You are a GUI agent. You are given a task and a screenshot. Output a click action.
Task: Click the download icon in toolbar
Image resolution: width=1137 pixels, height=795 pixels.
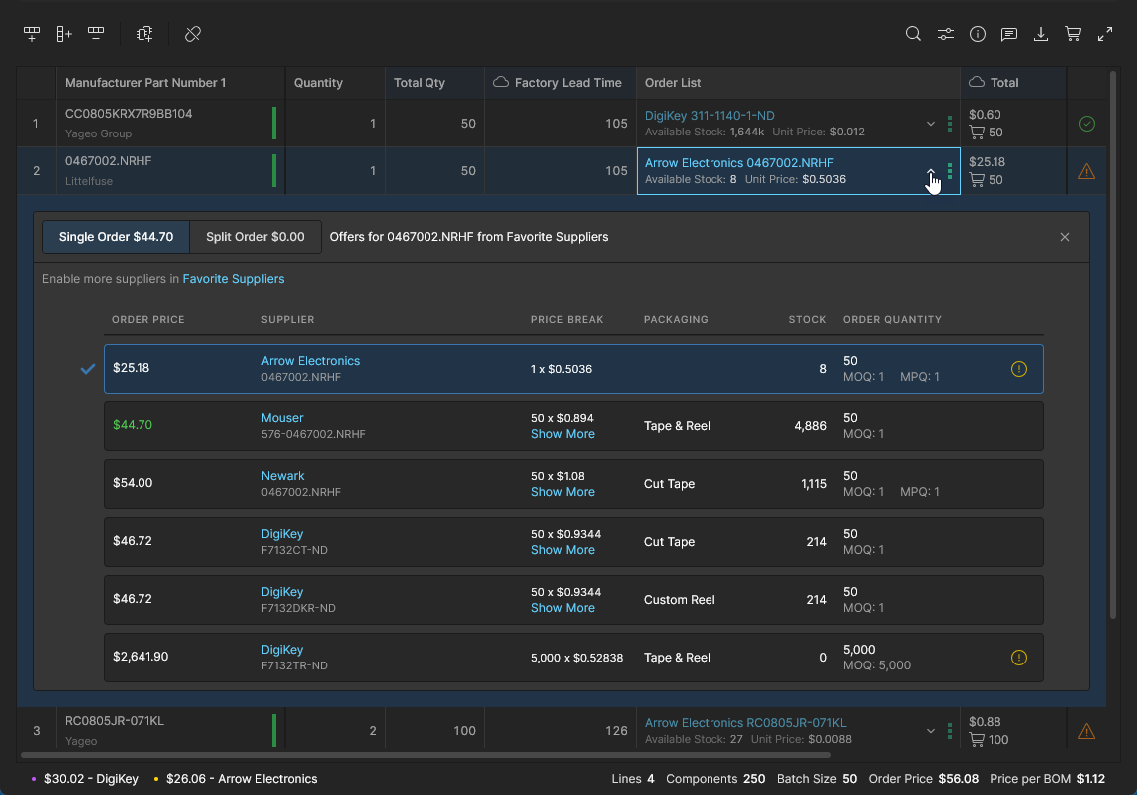1041,34
